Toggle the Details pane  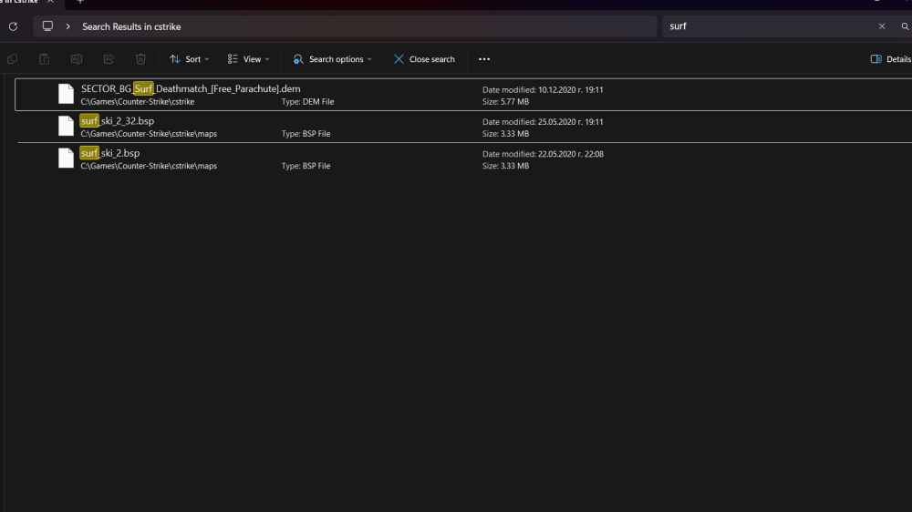[890, 59]
